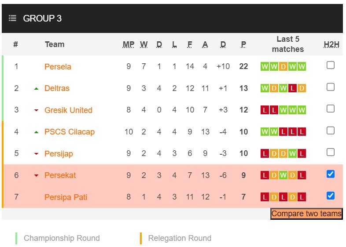Click the MP column header
This screenshot has width=346, height=247.
[x=129, y=44]
